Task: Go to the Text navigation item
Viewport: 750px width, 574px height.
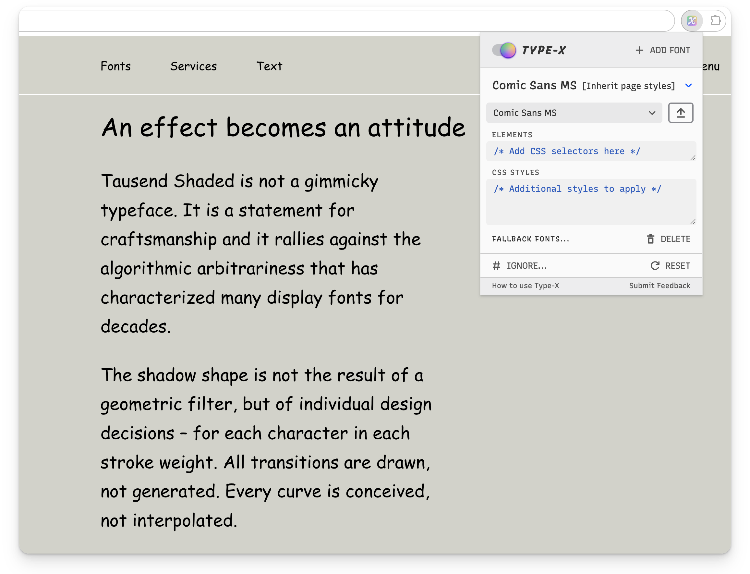Action: tap(269, 66)
